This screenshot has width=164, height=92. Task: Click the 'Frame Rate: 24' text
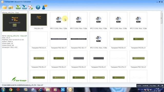point(7,43)
